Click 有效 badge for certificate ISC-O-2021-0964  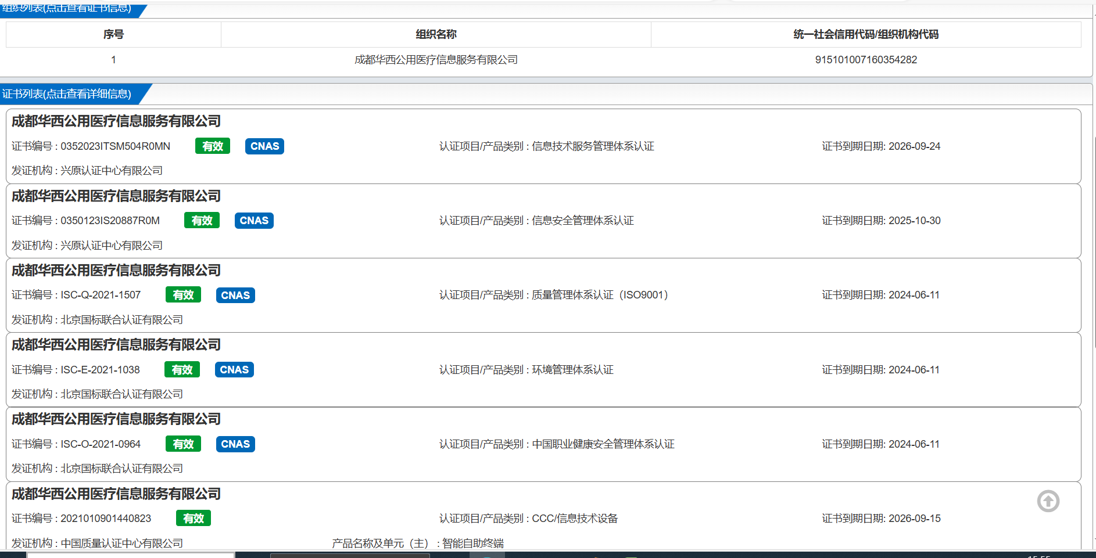pos(183,444)
